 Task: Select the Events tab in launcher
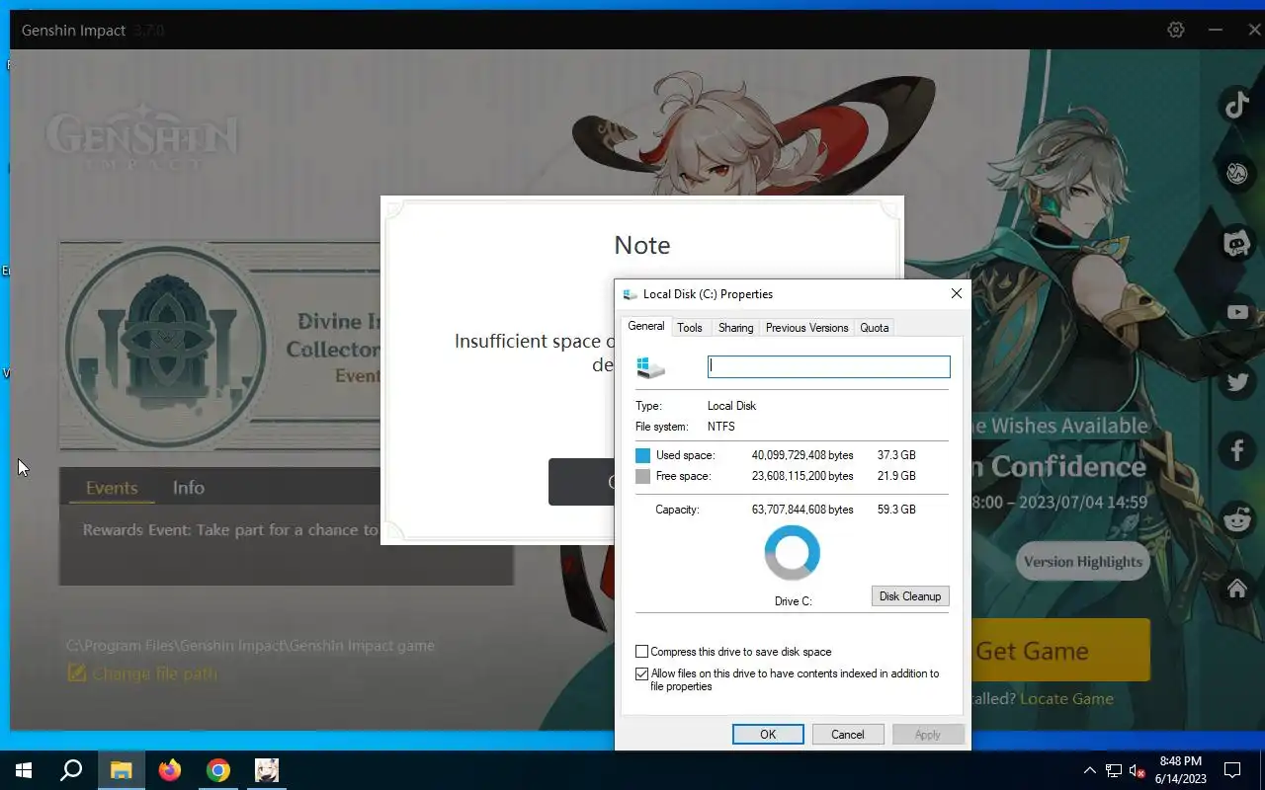click(112, 488)
